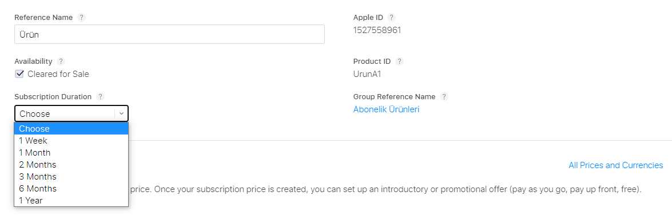Show help for Group Reference Name
The image size is (672, 220).
pyautogui.click(x=444, y=96)
